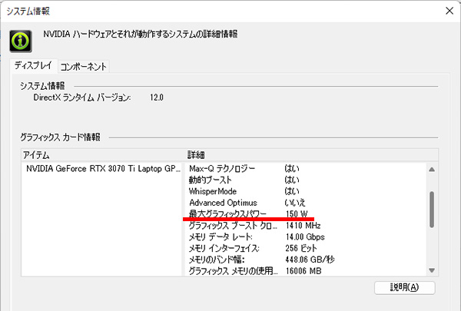Image resolution: width=461 pixels, height=311 pixels.
Task: Switch to the ディスプレイ tab
Action: point(33,65)
